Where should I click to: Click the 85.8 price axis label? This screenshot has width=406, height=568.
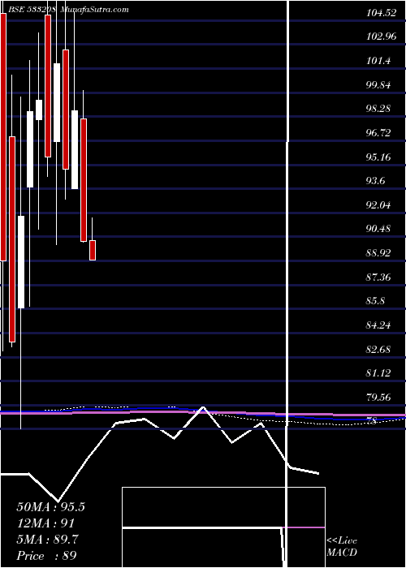376,301
